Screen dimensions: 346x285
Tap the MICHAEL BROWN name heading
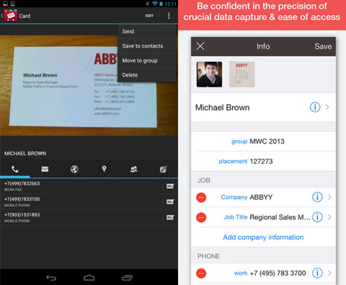pos(25,154)
